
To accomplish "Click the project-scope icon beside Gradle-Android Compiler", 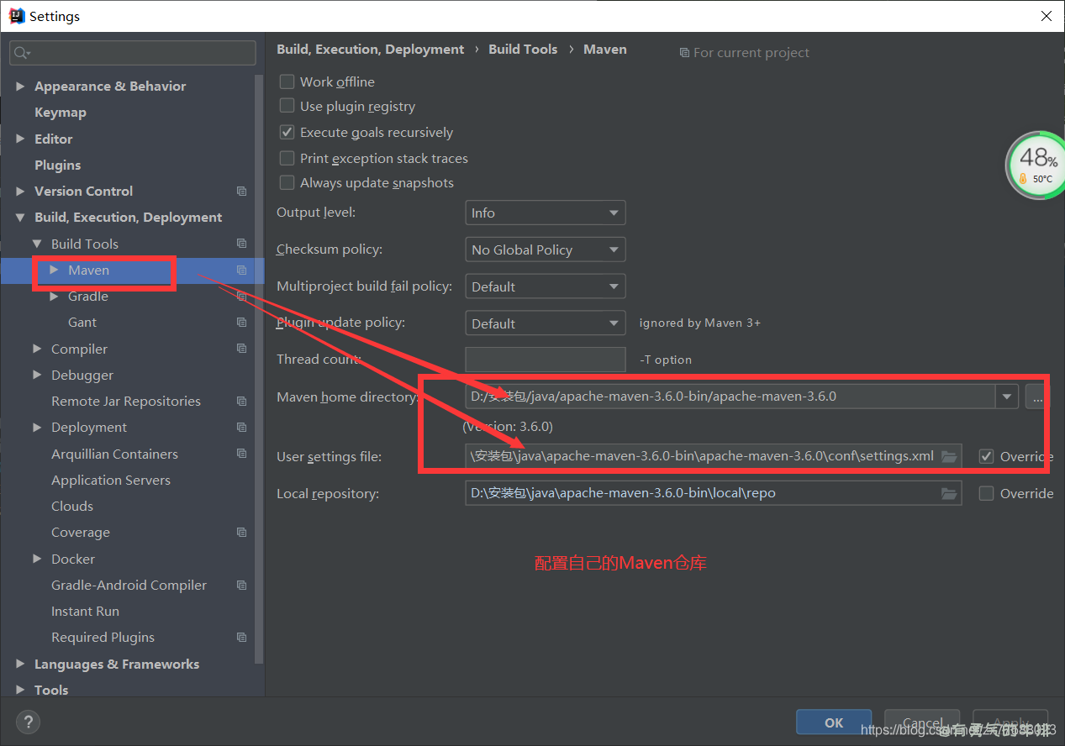I will 242,586.
